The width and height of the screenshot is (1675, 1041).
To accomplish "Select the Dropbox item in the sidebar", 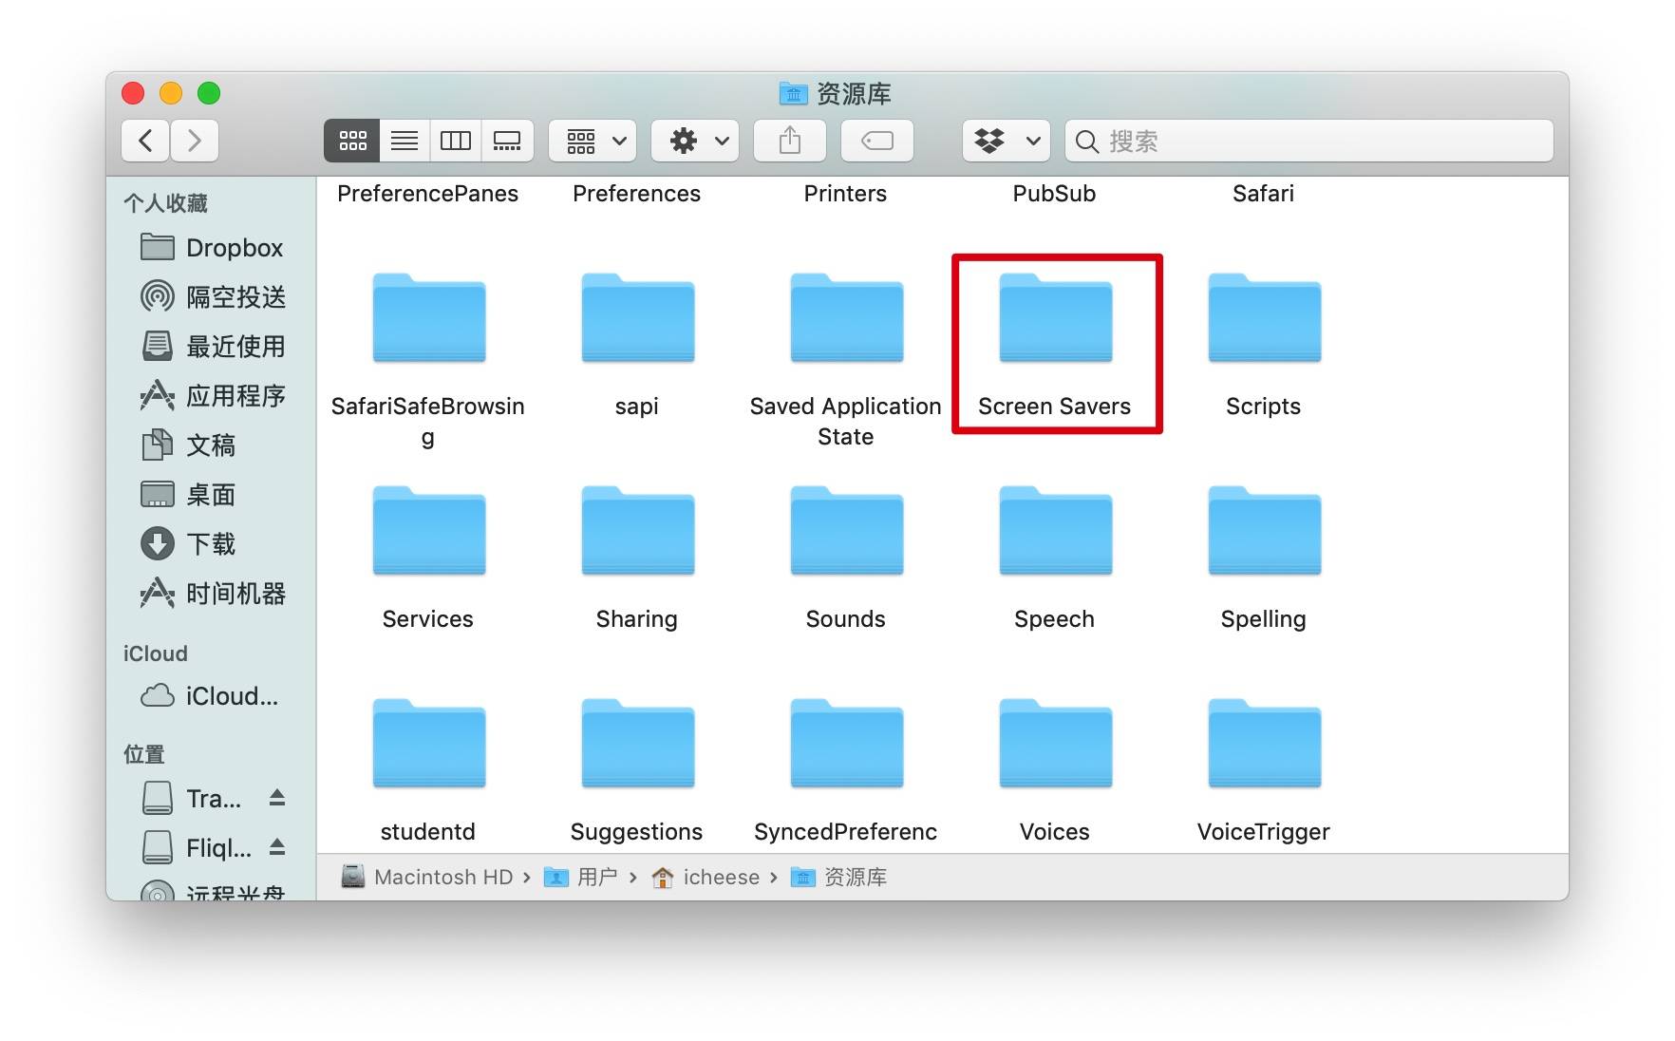I will (x=233, y=247).
